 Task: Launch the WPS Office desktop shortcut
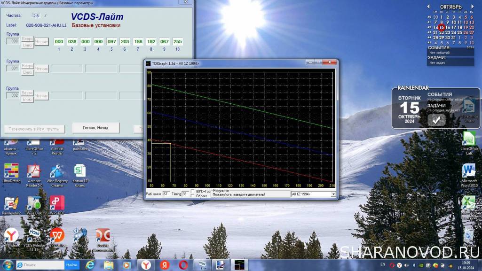[x=57, y=235]
